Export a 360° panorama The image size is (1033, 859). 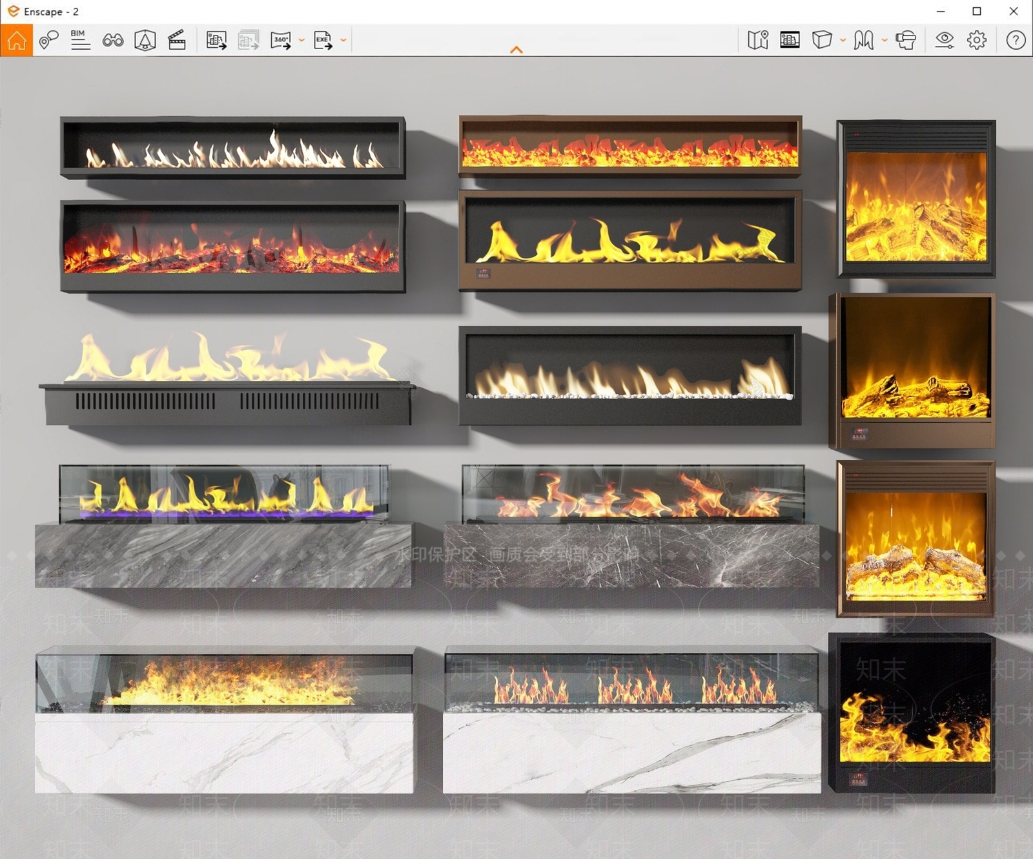[281, 40]
